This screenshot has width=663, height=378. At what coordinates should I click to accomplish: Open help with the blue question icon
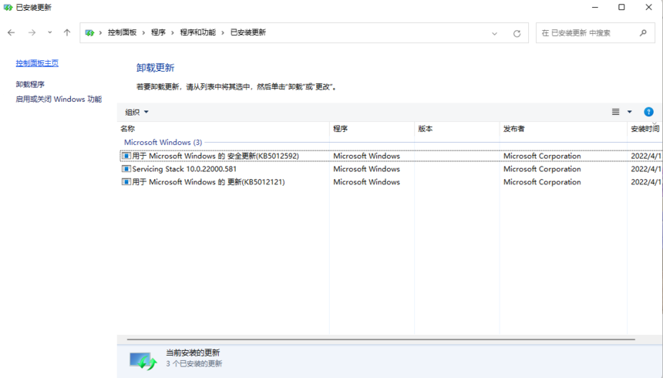coord(648,112)
